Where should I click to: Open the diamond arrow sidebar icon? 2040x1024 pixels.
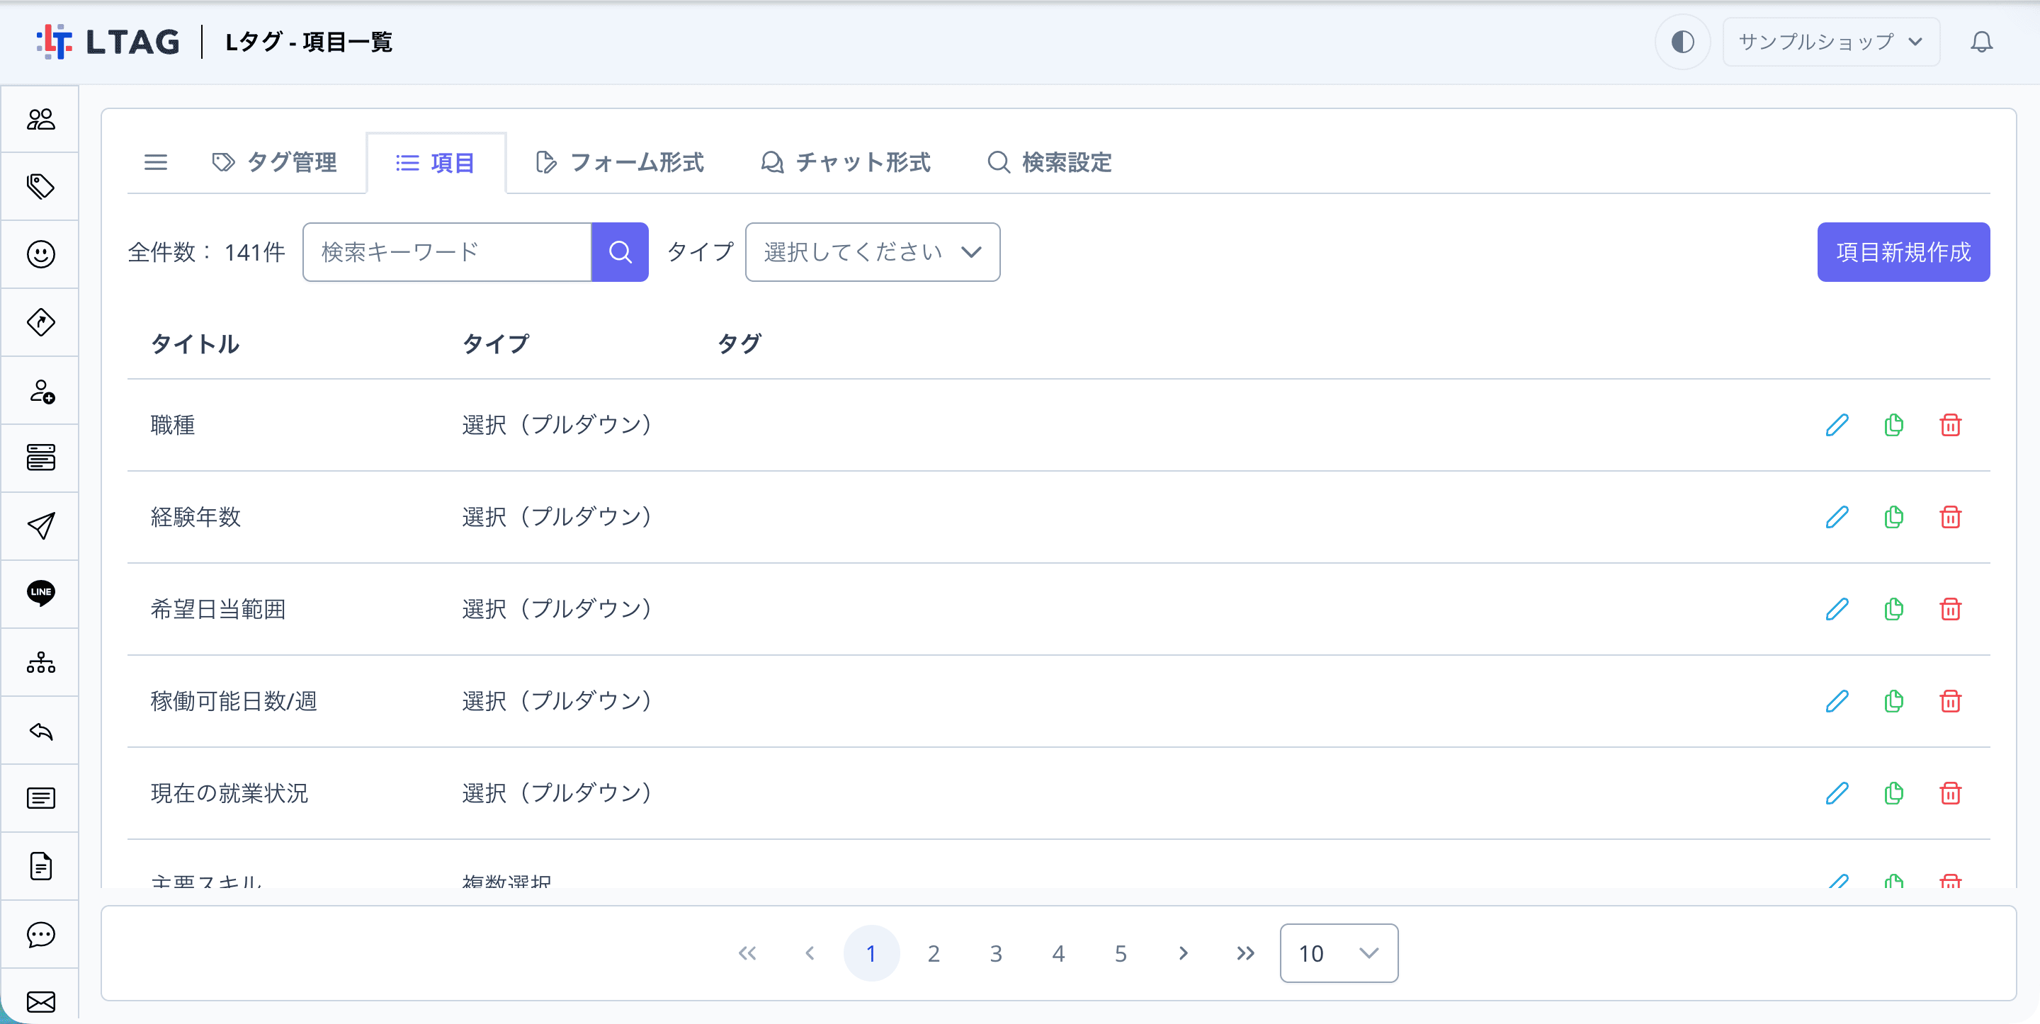click(x=40, y=322)
